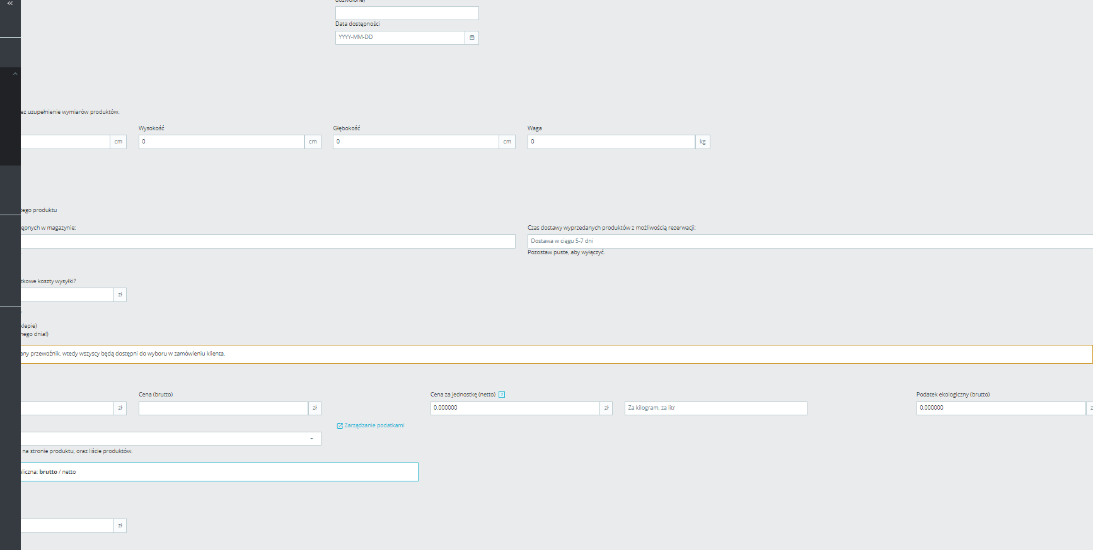
Task: Collapse the sidebar with the double-chevron icon
Action: (x=10, y=4)
